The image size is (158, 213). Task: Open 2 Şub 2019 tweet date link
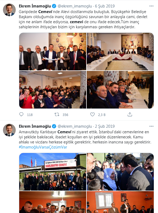[105, 126]
